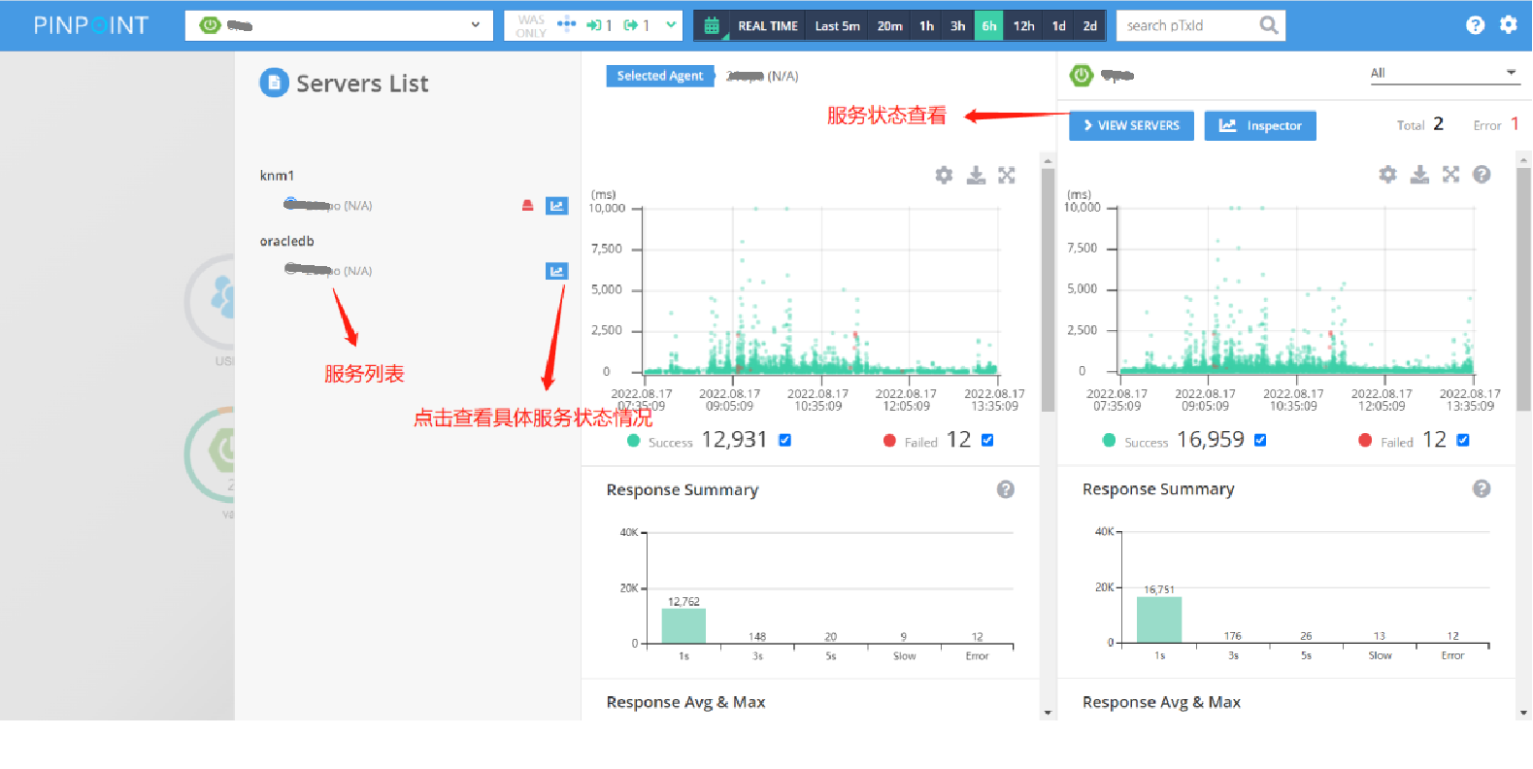Select the Last 5m period
The image size is (1533, 769).
click(837, 26)
